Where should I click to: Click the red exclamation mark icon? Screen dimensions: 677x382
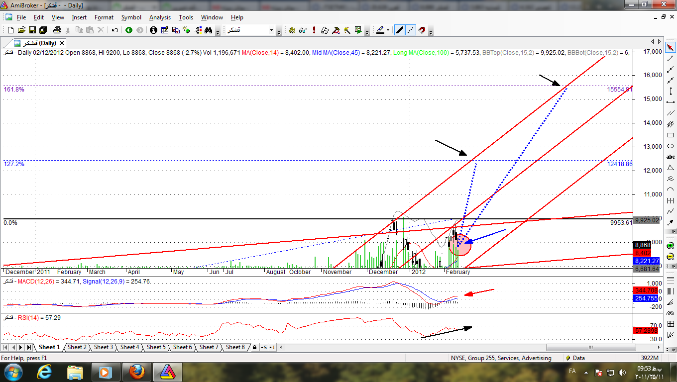314,30
